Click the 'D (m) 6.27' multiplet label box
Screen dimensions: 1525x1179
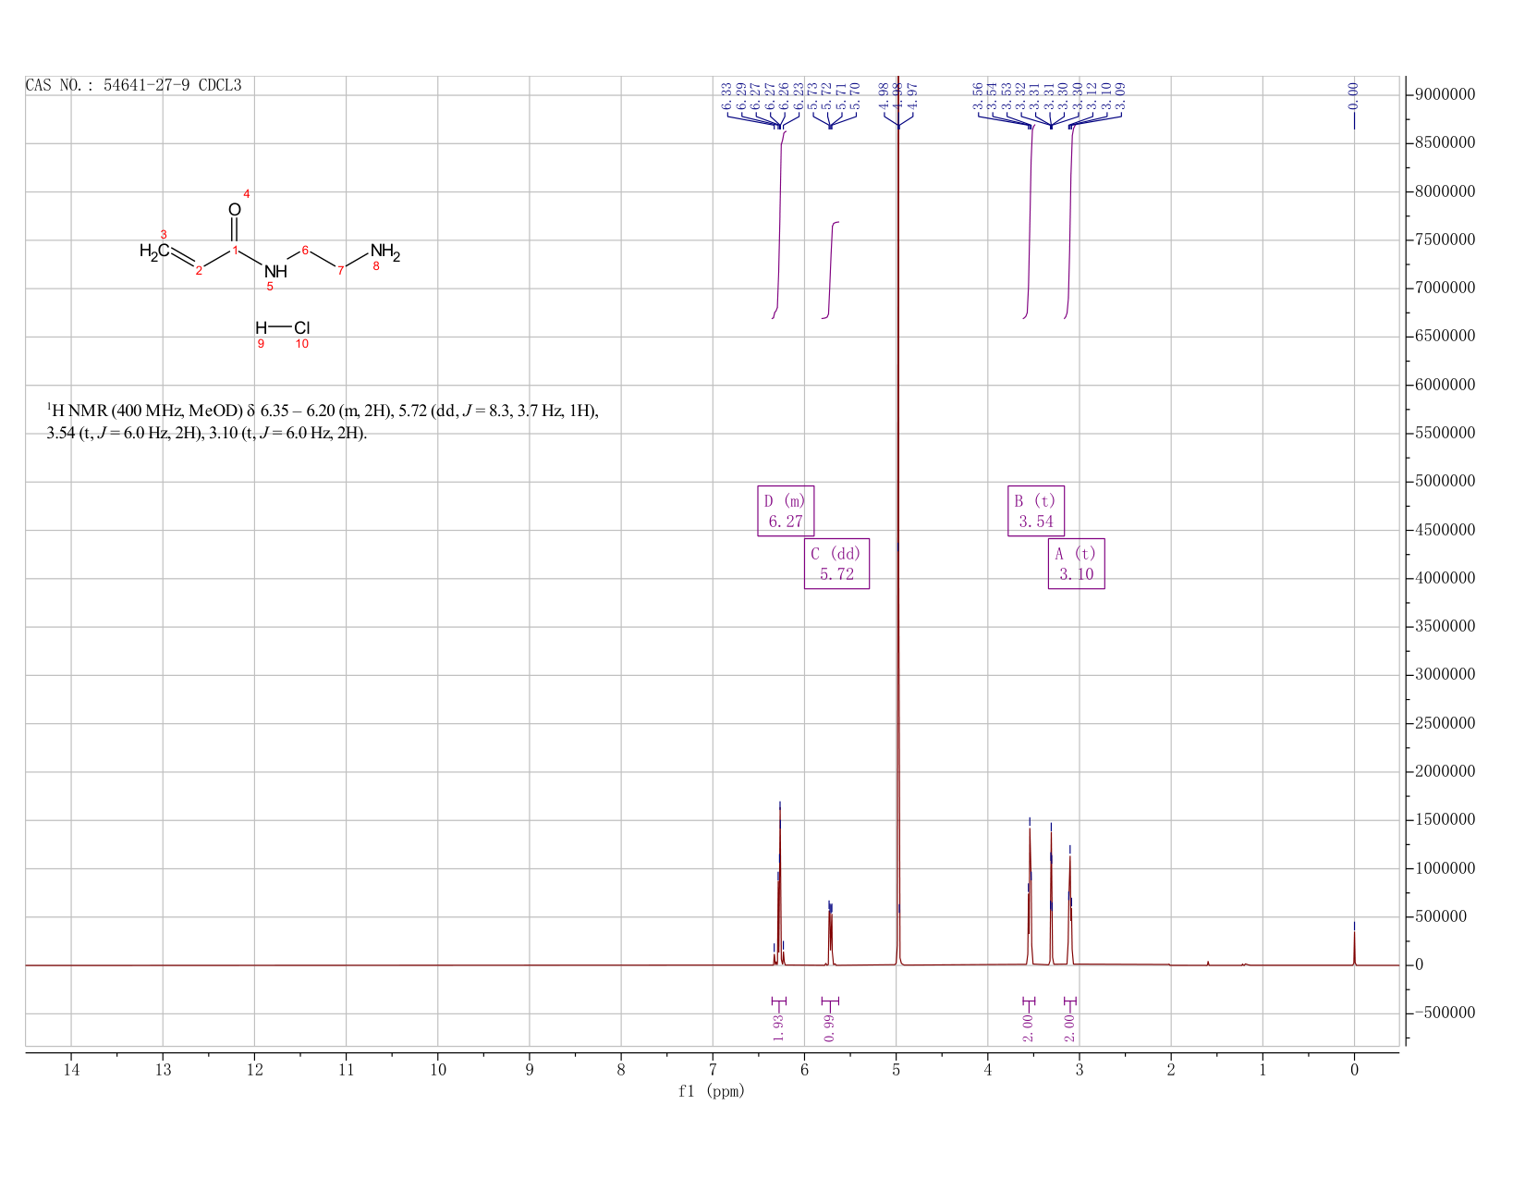click(786, 510)
